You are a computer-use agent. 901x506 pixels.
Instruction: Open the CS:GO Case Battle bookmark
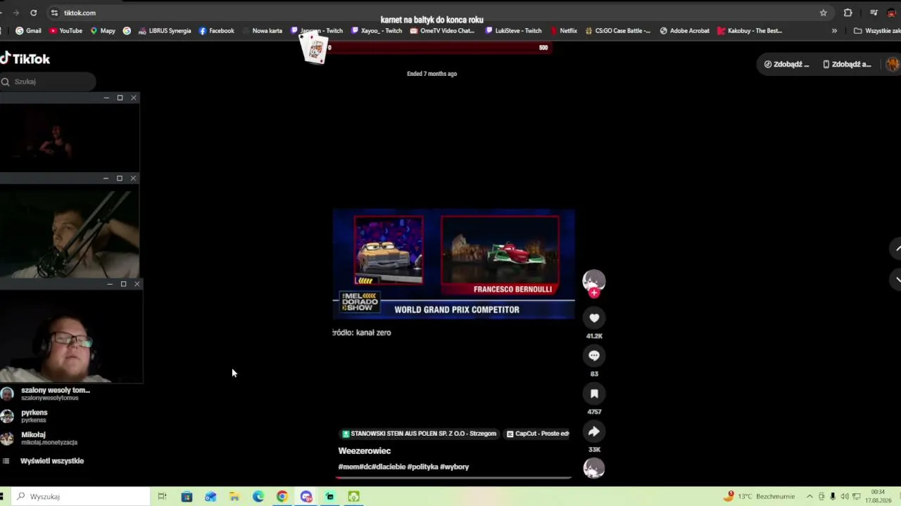pyautogui.click(x=617, y=31)
